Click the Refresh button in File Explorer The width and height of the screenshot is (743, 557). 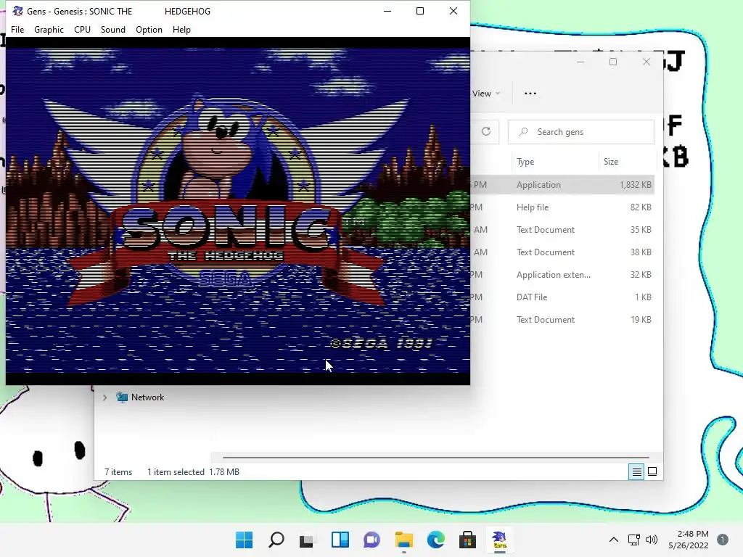click(x=486, y=132)
